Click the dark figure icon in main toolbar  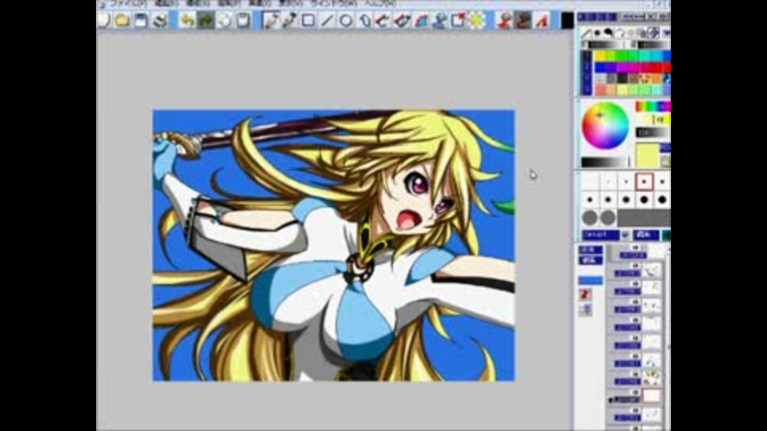coord(523,20)
